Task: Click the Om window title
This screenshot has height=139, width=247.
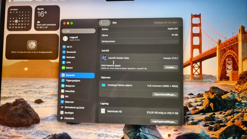Action: pos(114,23)
